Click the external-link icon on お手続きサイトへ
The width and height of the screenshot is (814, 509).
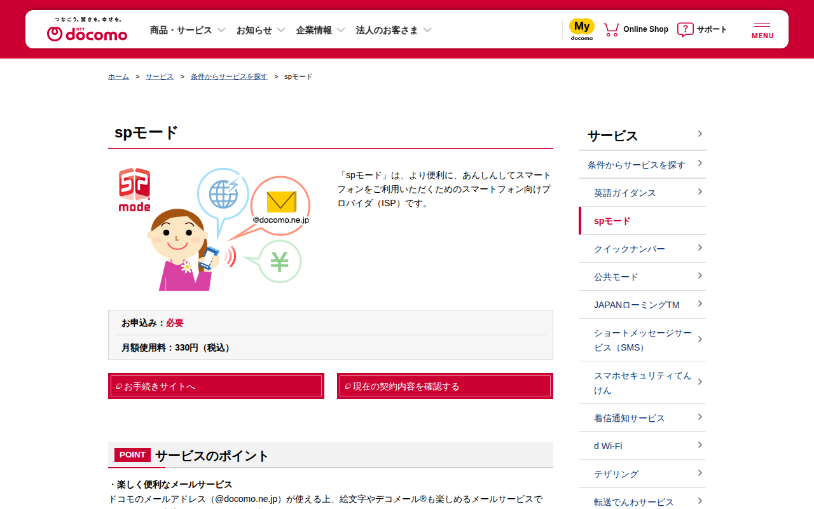[x=119, y=386]
